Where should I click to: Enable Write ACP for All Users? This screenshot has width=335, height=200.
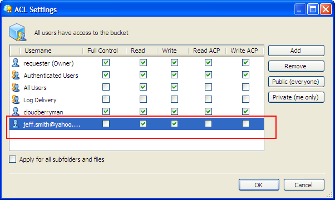click(245, 87)
